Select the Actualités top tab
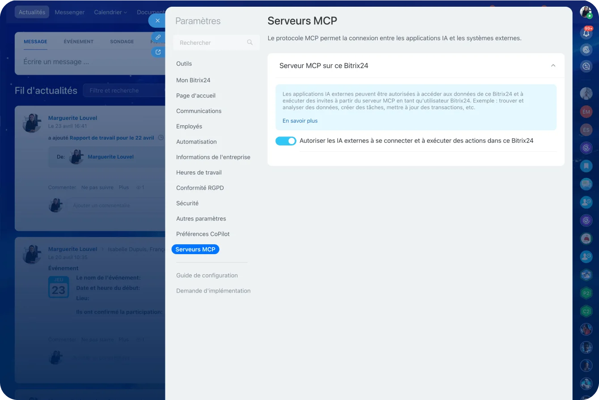 [x=32, y=12]
